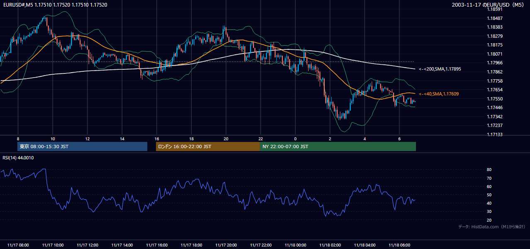Image resolution: width=530 pixels, height=249 pixels.
Task: Select RSI scale value 50
Action: coord(489,195)
